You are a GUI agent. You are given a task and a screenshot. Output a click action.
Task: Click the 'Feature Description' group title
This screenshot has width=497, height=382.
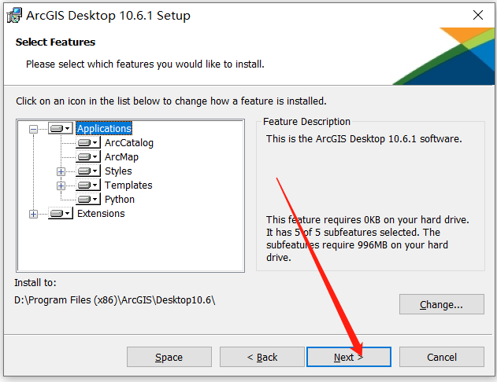[x=306, y=121]
